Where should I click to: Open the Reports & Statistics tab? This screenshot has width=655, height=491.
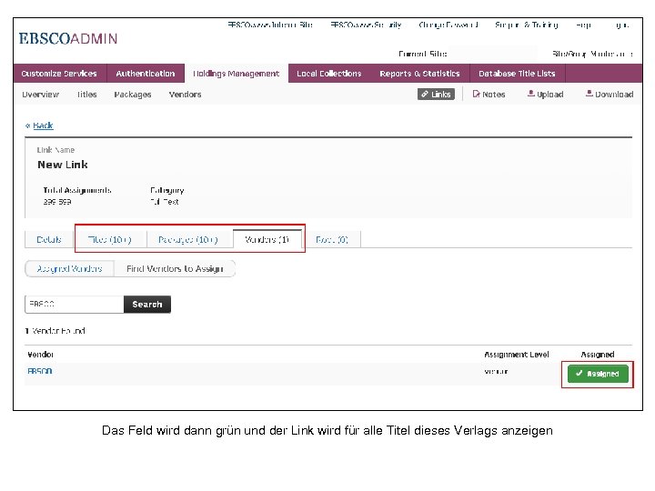coord(419,74)
